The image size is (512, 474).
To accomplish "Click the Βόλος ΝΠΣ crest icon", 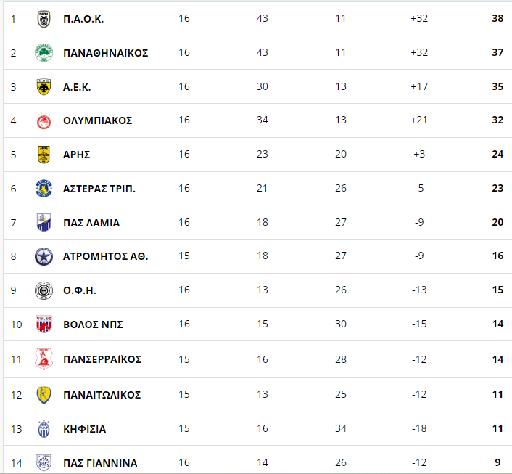I will pos(44,324).
